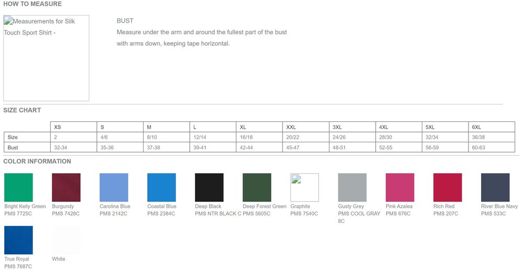Select the True Royal color swatch
Screen dimensions: 524x270
[x=18, y=240]
